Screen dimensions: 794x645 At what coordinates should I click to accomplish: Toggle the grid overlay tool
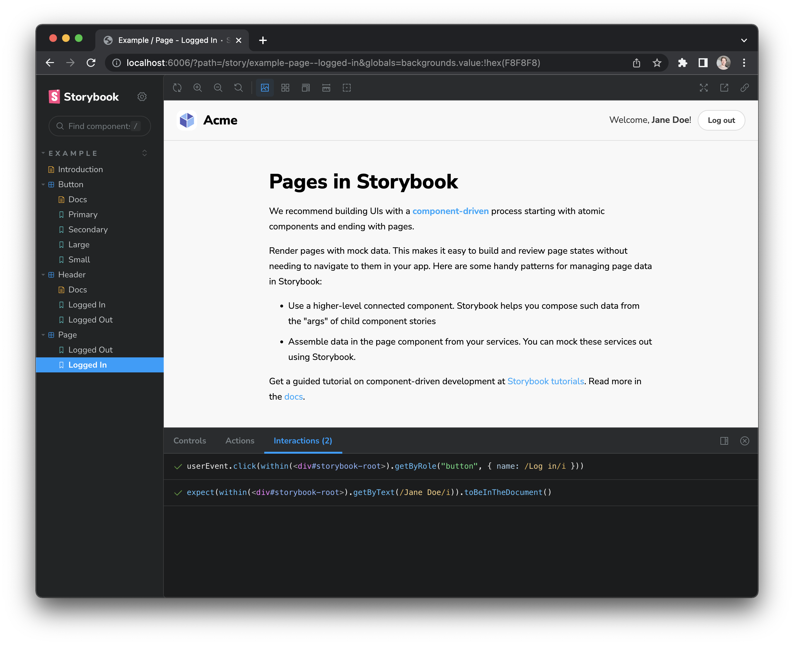tap(285, 88)
